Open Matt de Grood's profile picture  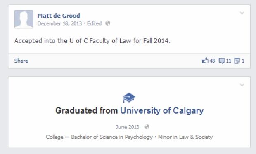tap(24, 19)
